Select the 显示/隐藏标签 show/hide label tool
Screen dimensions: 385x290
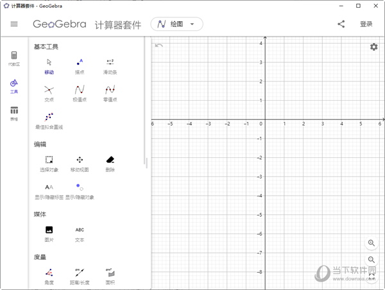tap(49, 192)
